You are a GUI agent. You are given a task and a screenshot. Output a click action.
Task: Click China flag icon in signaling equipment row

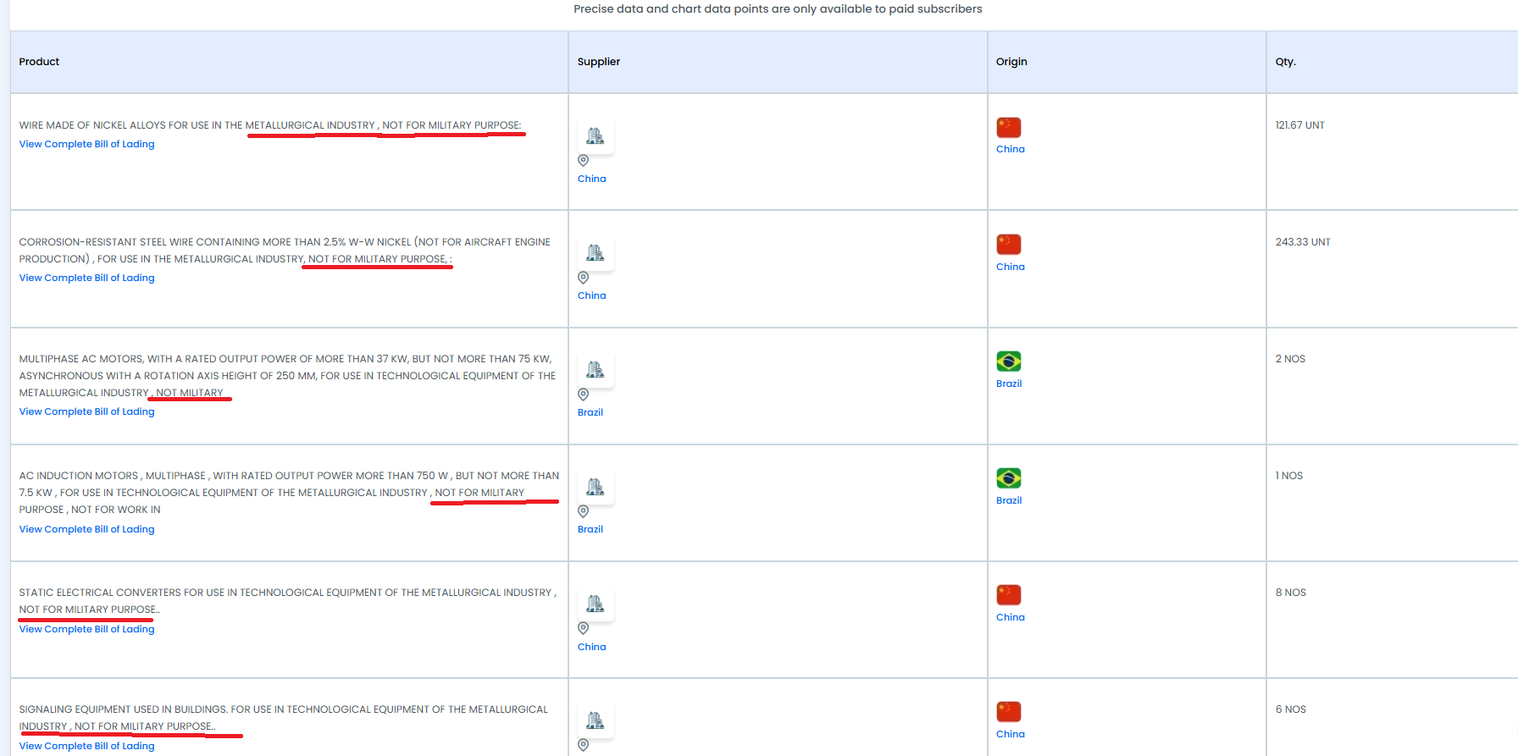(x=1009, y=712)
